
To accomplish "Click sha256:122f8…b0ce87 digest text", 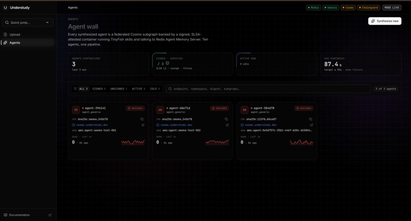I will coord(261,119).
